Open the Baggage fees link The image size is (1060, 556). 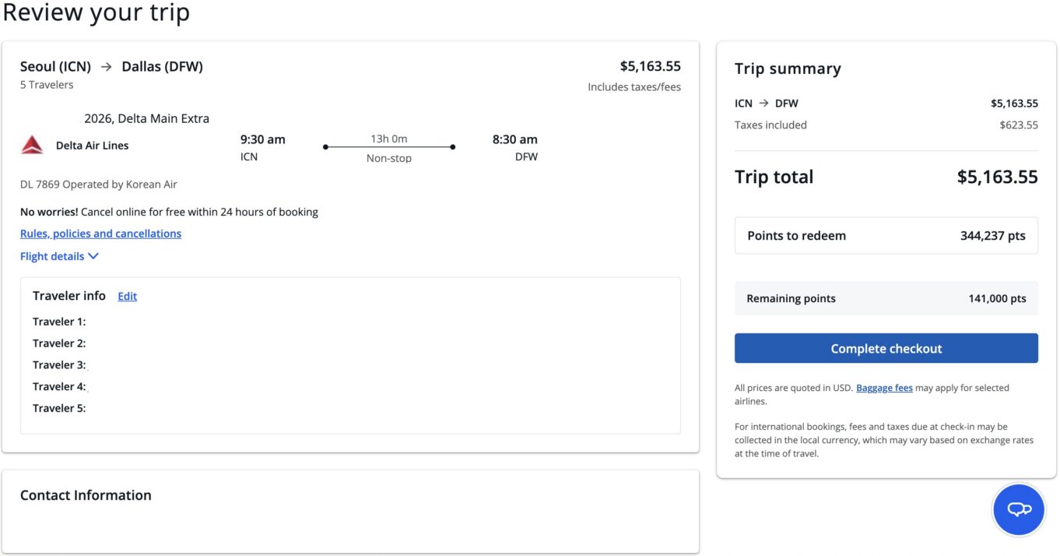884,388
